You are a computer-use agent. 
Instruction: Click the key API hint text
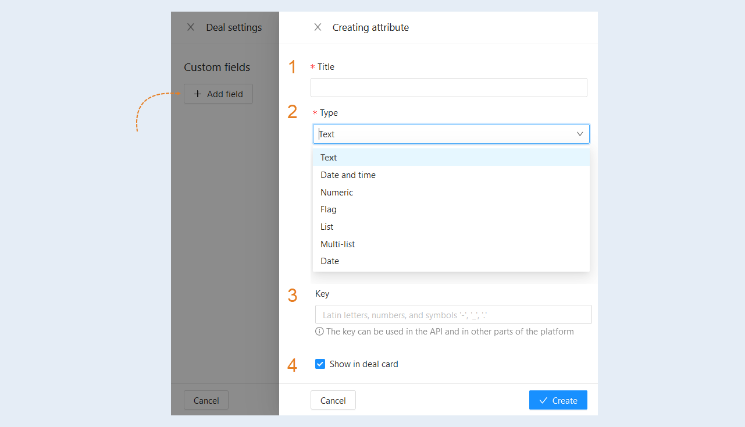point(450,332)
